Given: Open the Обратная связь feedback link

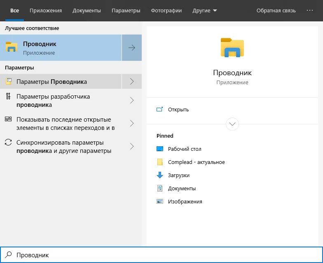Looking at the screenshot, I should pyautogui.click(x=276, y=11).
